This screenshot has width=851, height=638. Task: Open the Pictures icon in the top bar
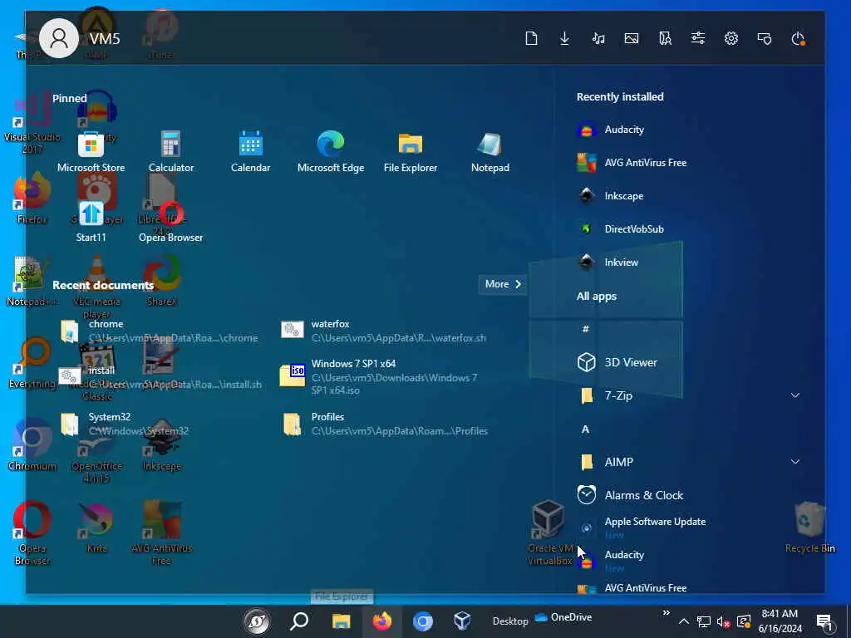[x=632, y=38]
